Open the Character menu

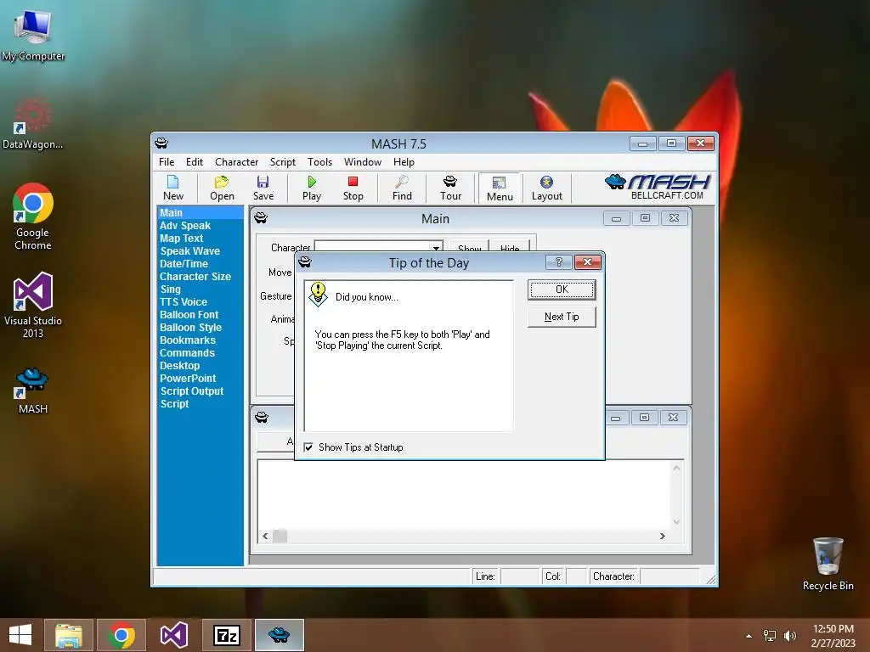[236, 162]
